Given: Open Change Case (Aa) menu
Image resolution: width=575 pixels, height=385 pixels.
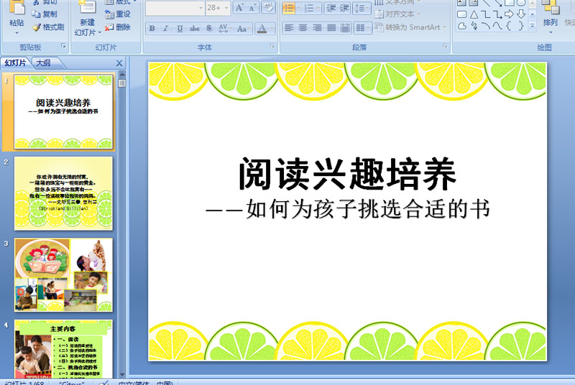Looking at the screenshot, I should (x=243, y=28).
